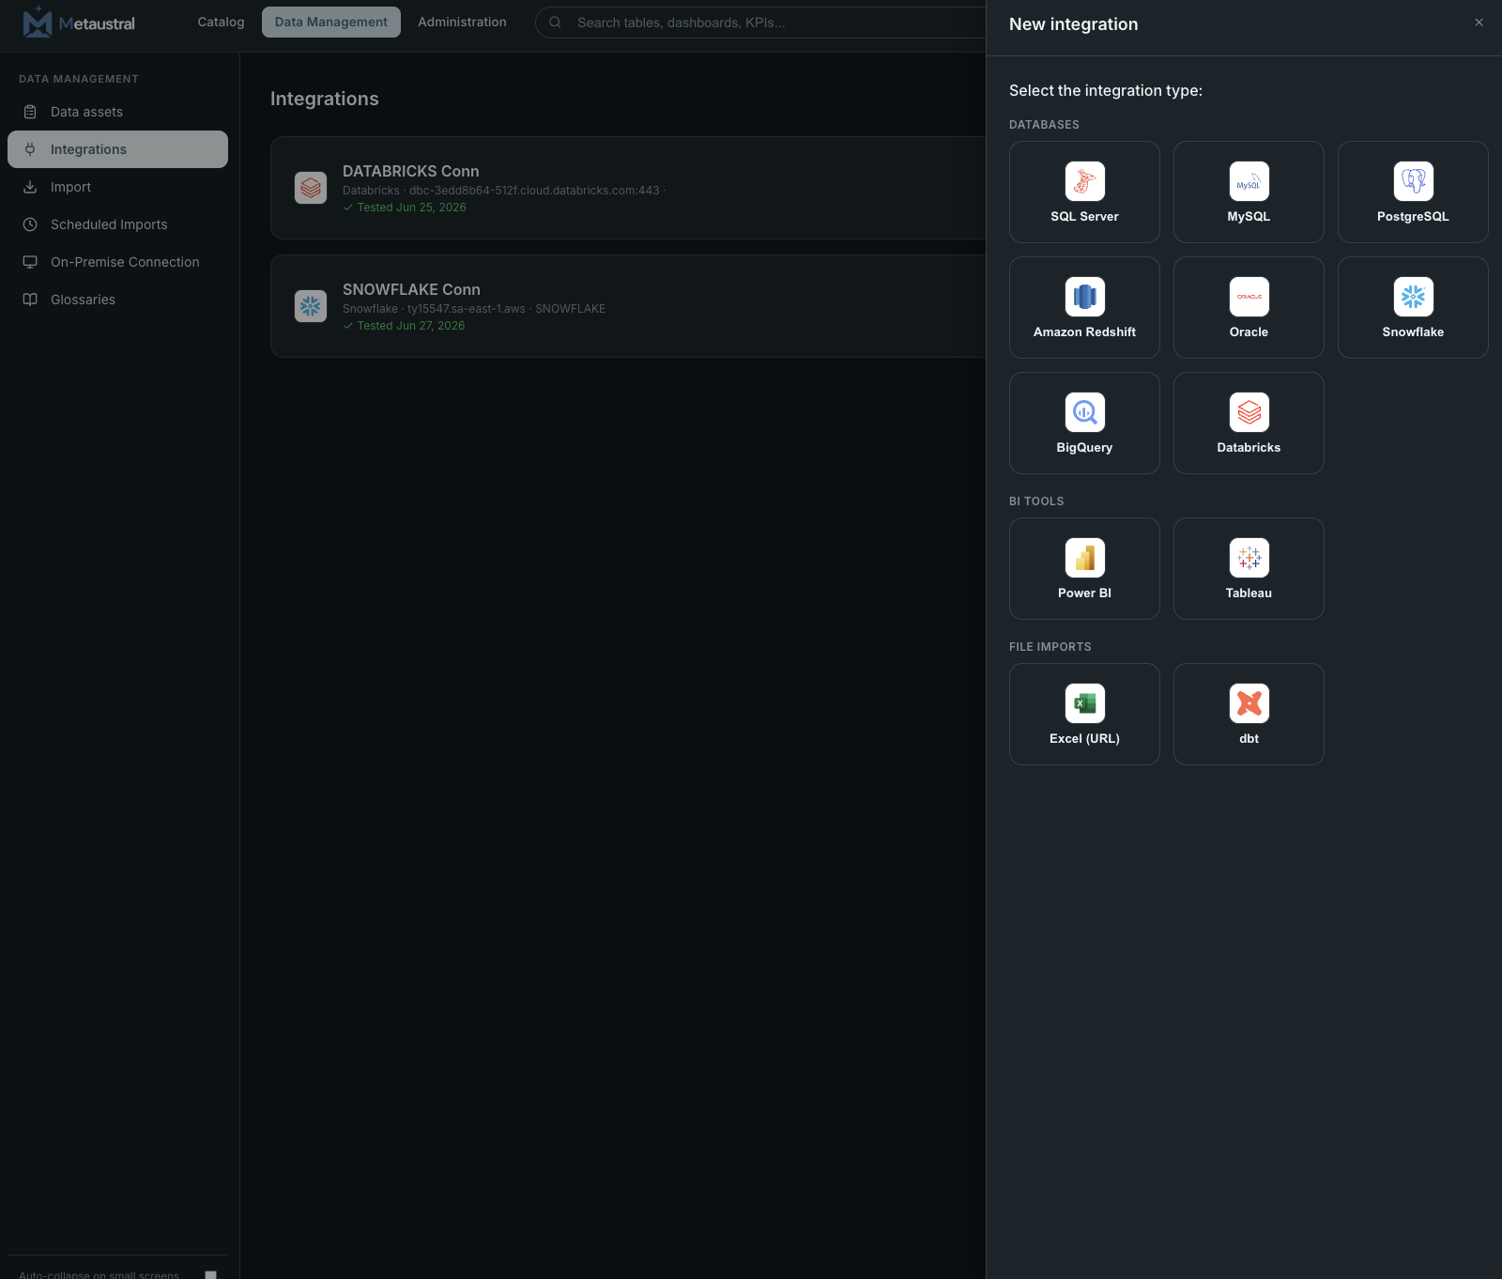The height and width of the screenshot is (1279, 1502).
Task: Choose the MySQL database integration
Action: click(x=1249, y=192)
